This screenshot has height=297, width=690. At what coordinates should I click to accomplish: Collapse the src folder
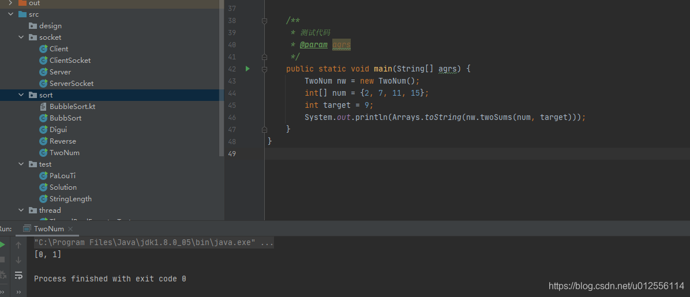[x=10, y=14]
